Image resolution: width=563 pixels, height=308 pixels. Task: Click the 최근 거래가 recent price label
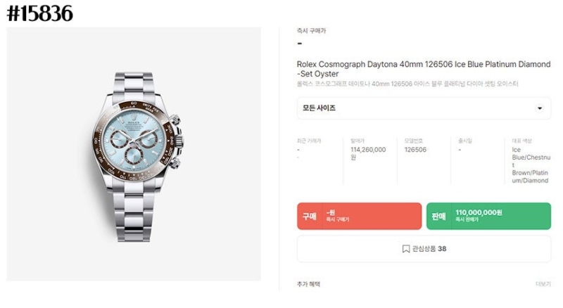[x=309, y=141]
